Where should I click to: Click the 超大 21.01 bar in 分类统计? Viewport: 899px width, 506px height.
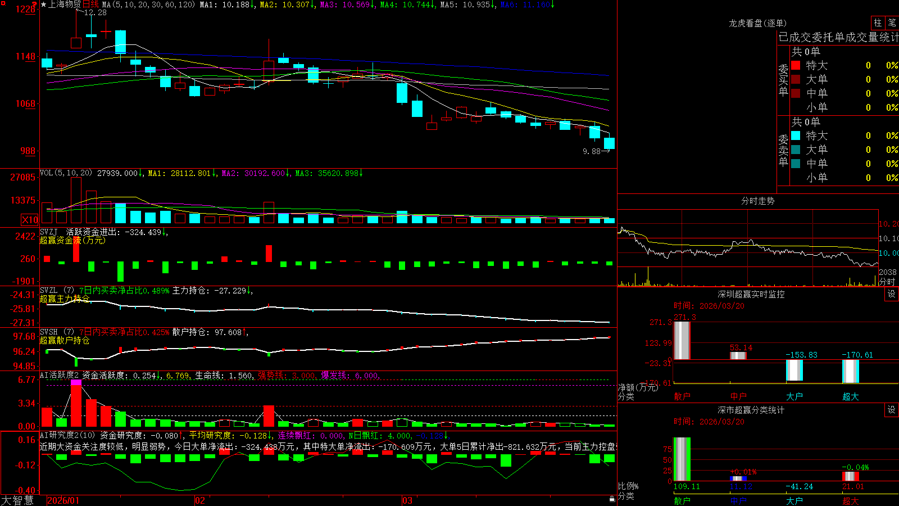(x=851, y=476)
